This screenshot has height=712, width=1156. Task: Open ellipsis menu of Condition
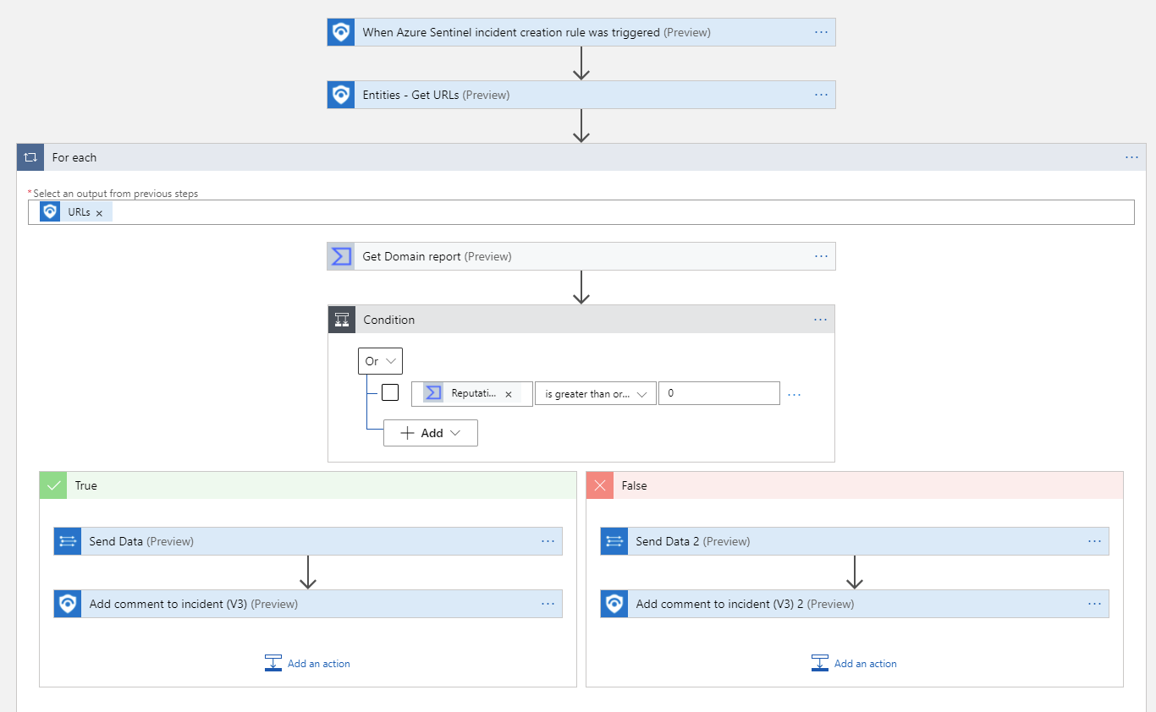point(821,320)
